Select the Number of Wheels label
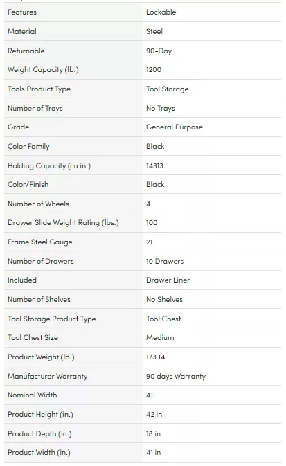 click(x=38, y=204)
